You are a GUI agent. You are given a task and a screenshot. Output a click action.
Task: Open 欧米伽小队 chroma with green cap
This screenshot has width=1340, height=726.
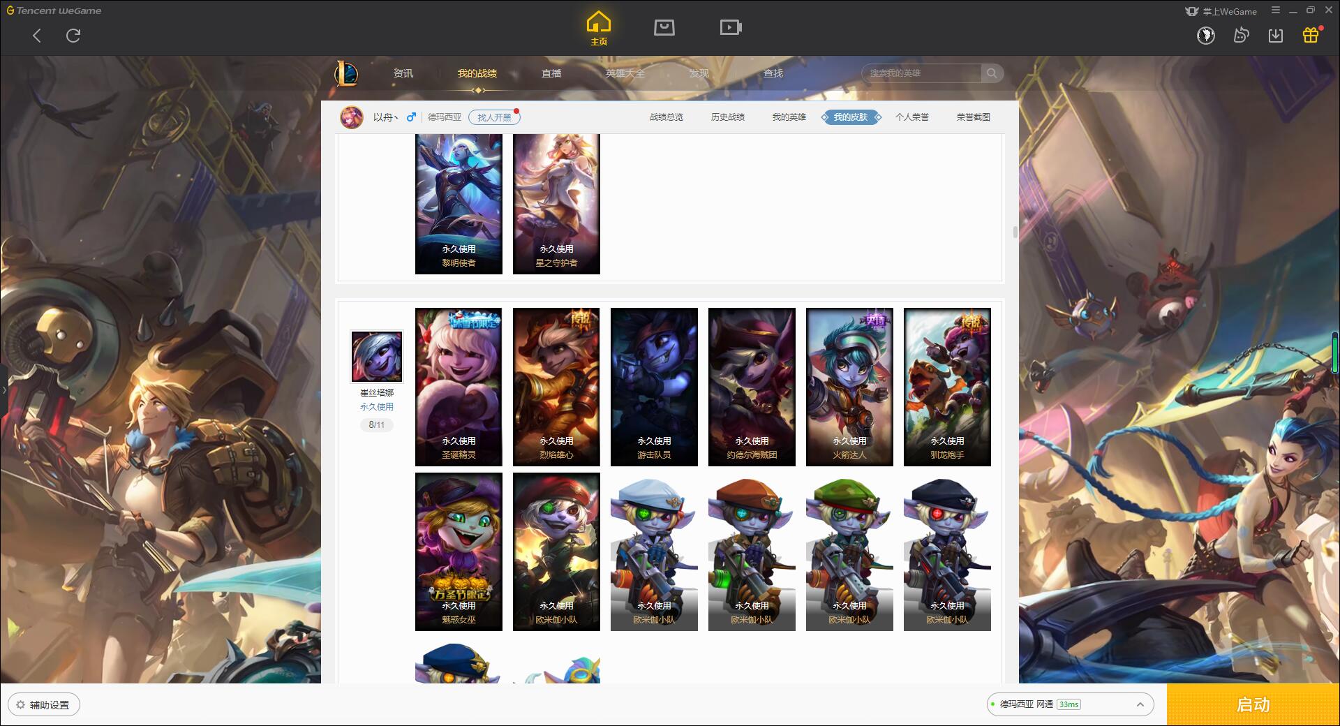pyautogui.click(x=849, y=551)
